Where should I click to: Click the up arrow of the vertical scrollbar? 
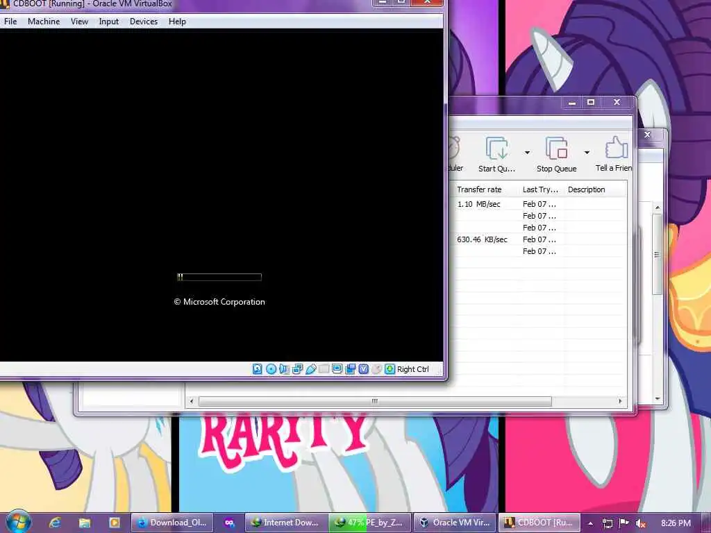click(x=657, y=208)
